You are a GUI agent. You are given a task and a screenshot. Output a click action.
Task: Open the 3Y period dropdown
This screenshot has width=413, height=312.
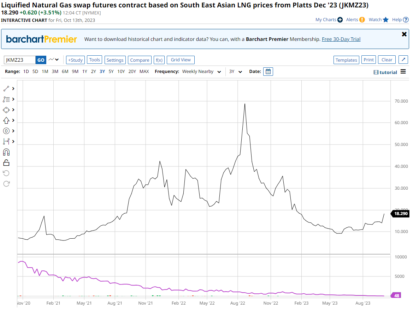[236, 72]
